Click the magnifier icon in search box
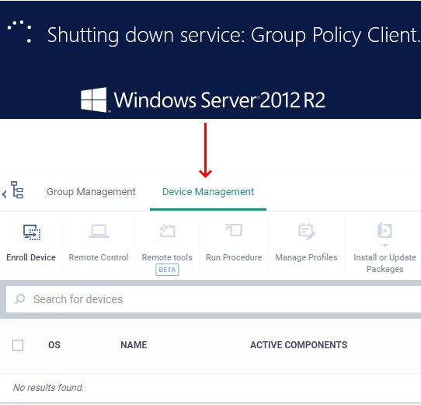 [x=20, y=299]
